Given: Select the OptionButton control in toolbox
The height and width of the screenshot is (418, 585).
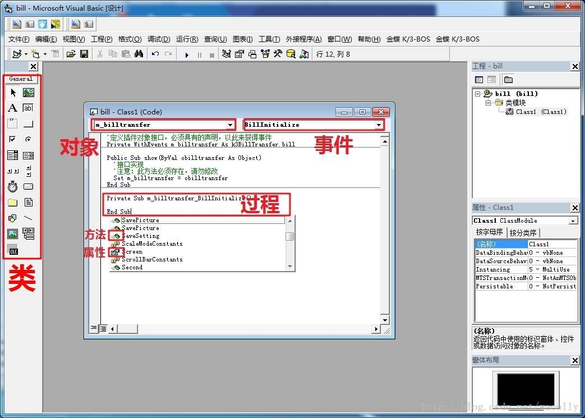Looking at the screenshot, I should pos(29,139).
